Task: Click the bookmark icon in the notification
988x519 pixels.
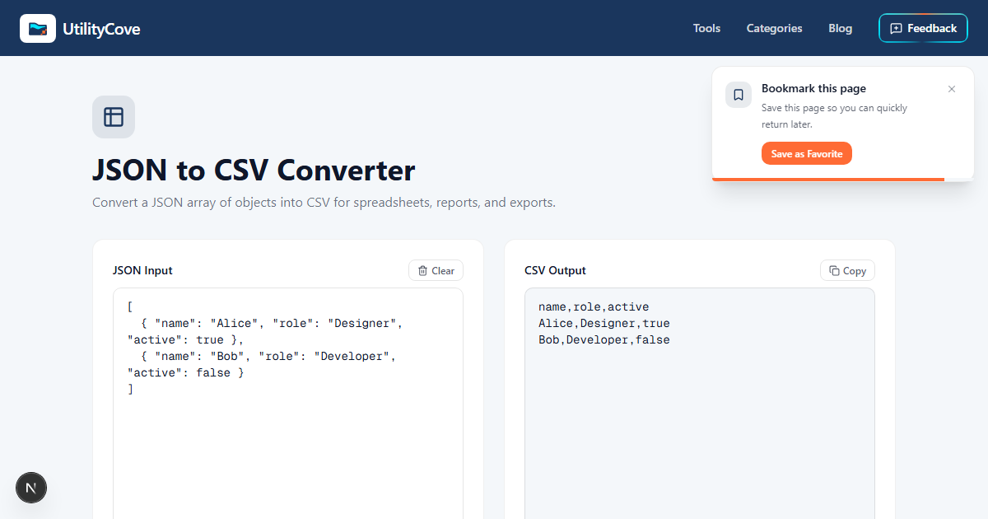Action: pos(739,95)
